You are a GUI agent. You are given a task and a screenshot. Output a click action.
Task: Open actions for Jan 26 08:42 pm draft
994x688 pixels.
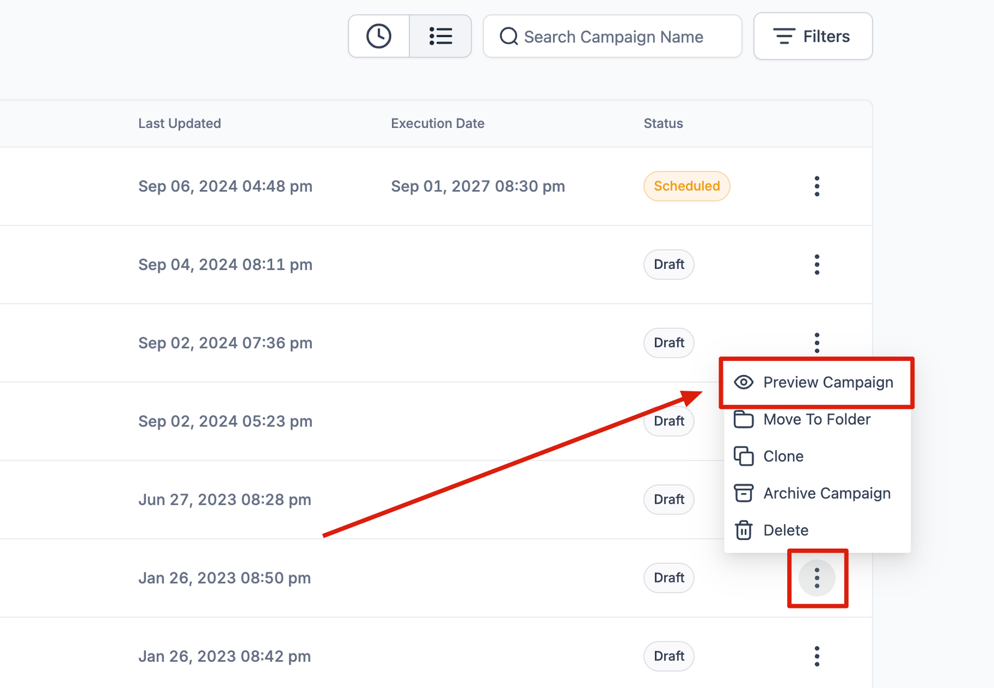(816, 656)
